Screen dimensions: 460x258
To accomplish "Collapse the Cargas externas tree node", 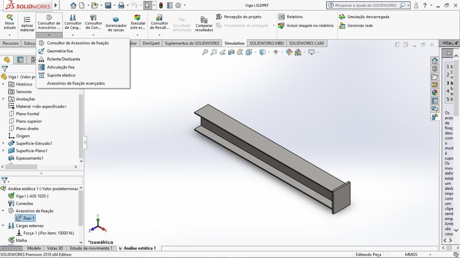I will tap(3, 226).
